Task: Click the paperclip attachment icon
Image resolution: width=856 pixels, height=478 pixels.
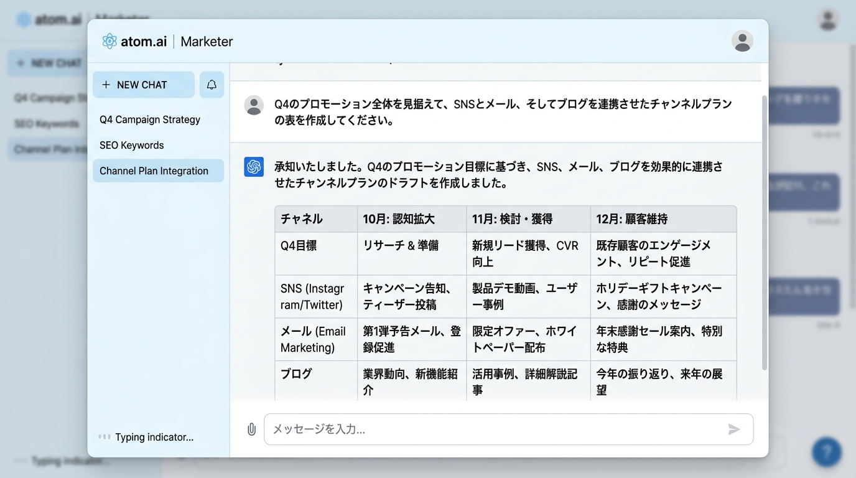Action: pos(251,429)
